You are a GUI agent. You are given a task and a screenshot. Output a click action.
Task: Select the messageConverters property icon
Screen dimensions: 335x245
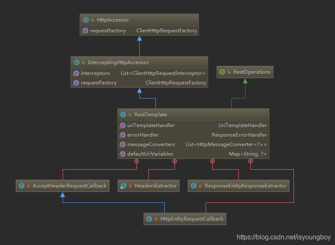[122, 144]
